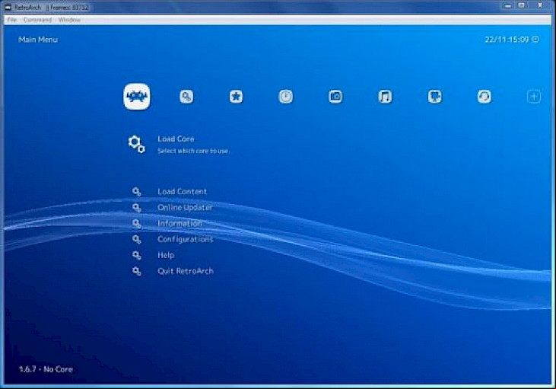Click the '1.6.7 - No Core' version text
The width and height of the screenshot is (556, 389).
tap(46, 369)
